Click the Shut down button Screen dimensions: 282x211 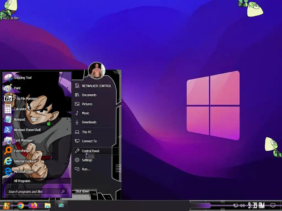point(82,191)
